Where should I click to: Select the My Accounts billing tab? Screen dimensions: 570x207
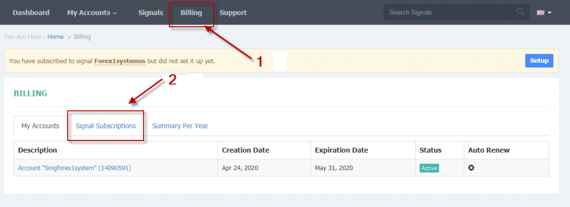coord(40,126)
